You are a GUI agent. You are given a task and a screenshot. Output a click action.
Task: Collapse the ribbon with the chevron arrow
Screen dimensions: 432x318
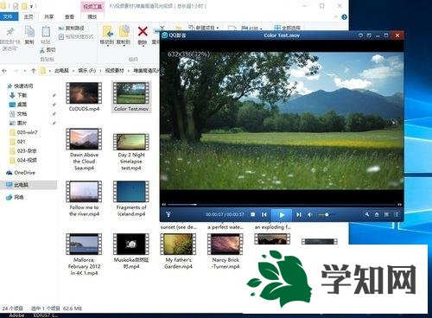pyautogui.click(x=336, y=17)
